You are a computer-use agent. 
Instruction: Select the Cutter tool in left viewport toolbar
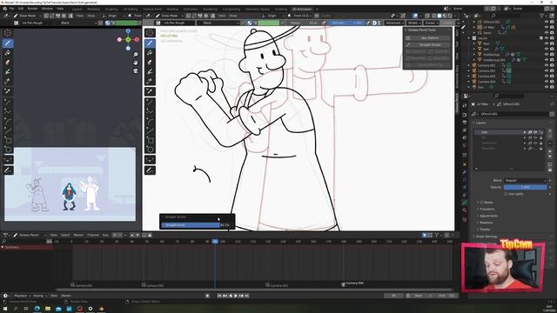(8, 82)
